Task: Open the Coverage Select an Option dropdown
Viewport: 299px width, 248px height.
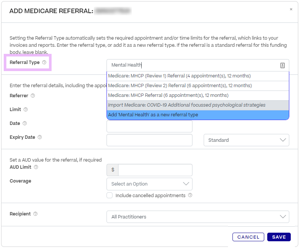Action: 149,184
